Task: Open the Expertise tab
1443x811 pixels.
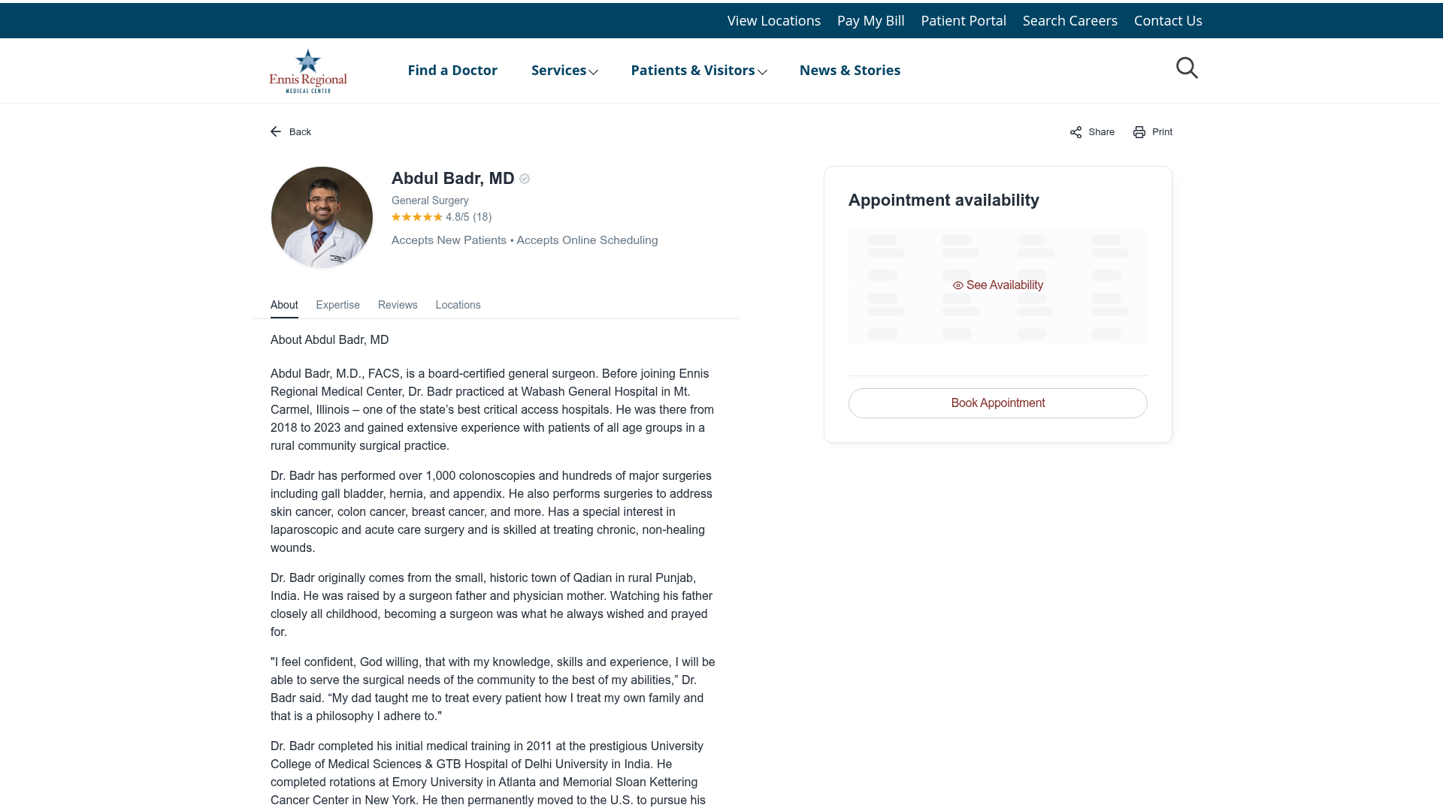Action: point(337,305)
